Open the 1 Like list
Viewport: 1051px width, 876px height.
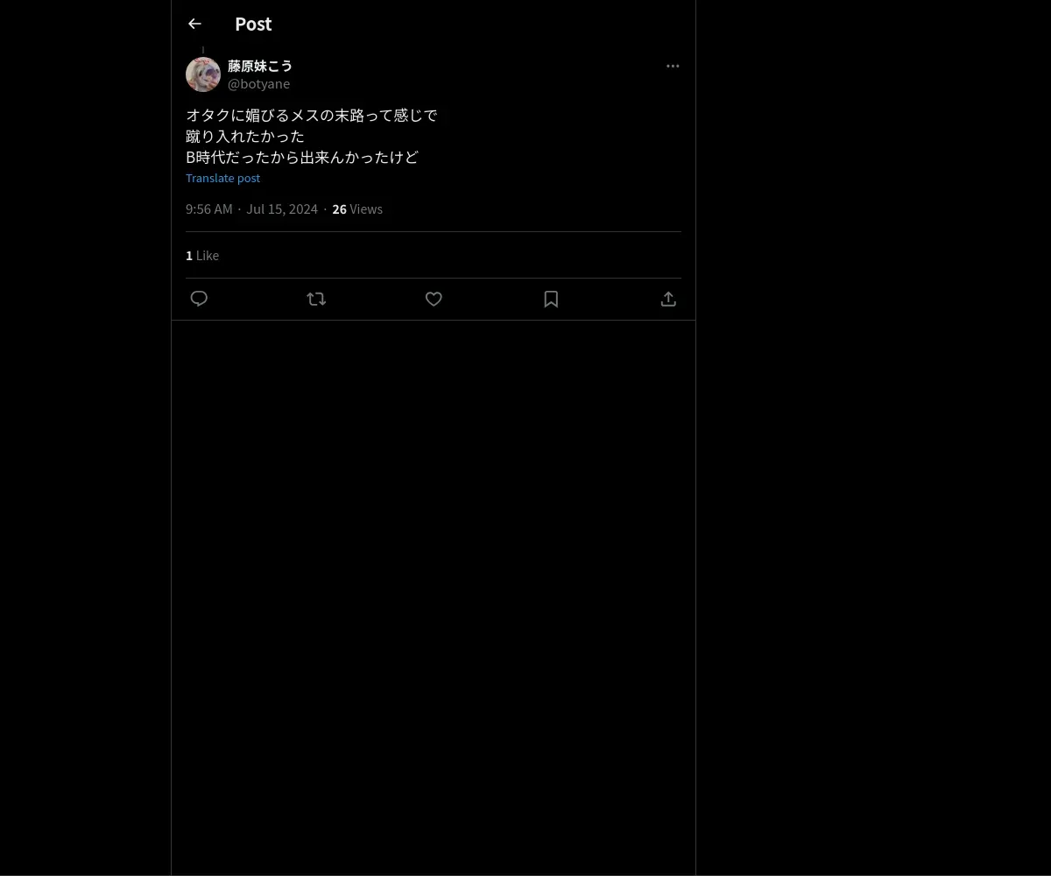[202, 255]
